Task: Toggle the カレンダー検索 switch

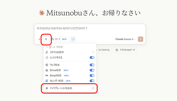Action: [x=92, y=81]
